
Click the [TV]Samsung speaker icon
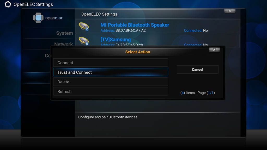84,41
